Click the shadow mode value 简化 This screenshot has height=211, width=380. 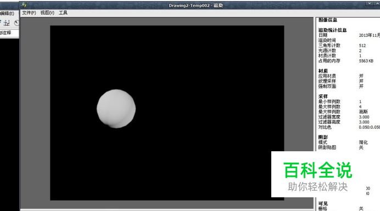(364, 142)
